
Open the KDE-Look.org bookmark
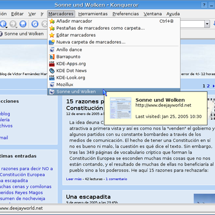114,77
